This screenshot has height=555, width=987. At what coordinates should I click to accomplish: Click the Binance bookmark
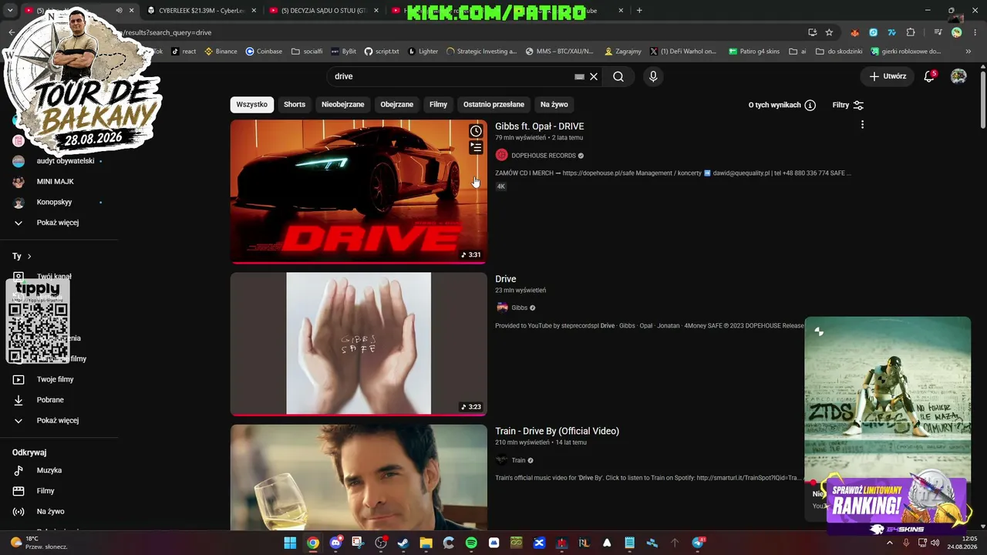[x=221, y=52]
